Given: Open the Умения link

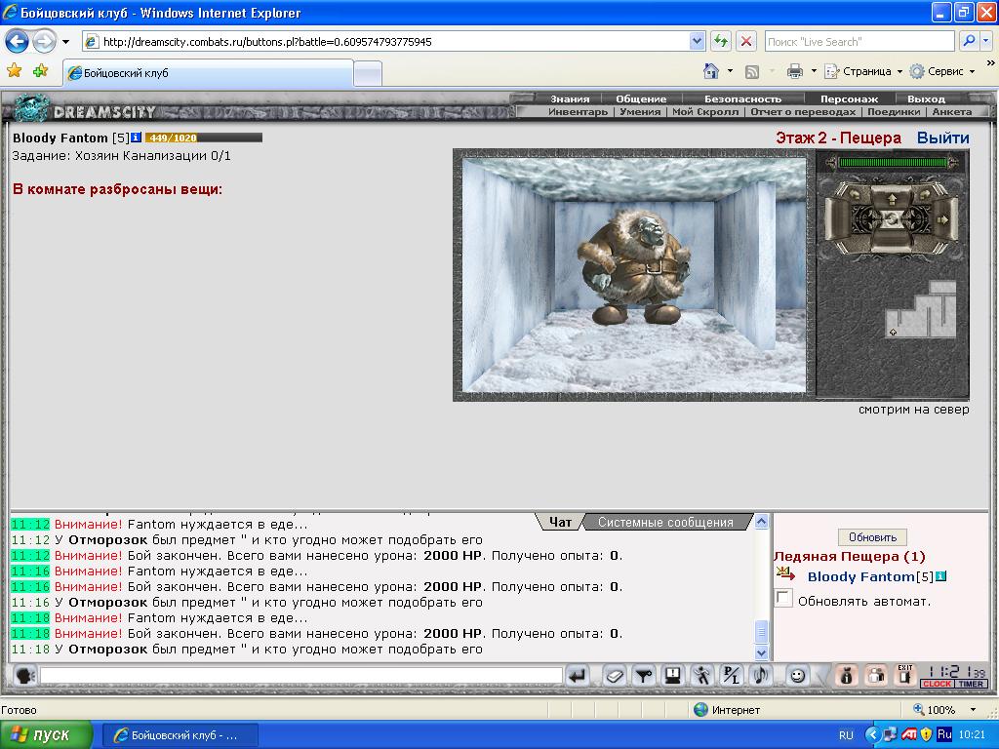Looking at the screenshot, I should (x=640, y=111).
